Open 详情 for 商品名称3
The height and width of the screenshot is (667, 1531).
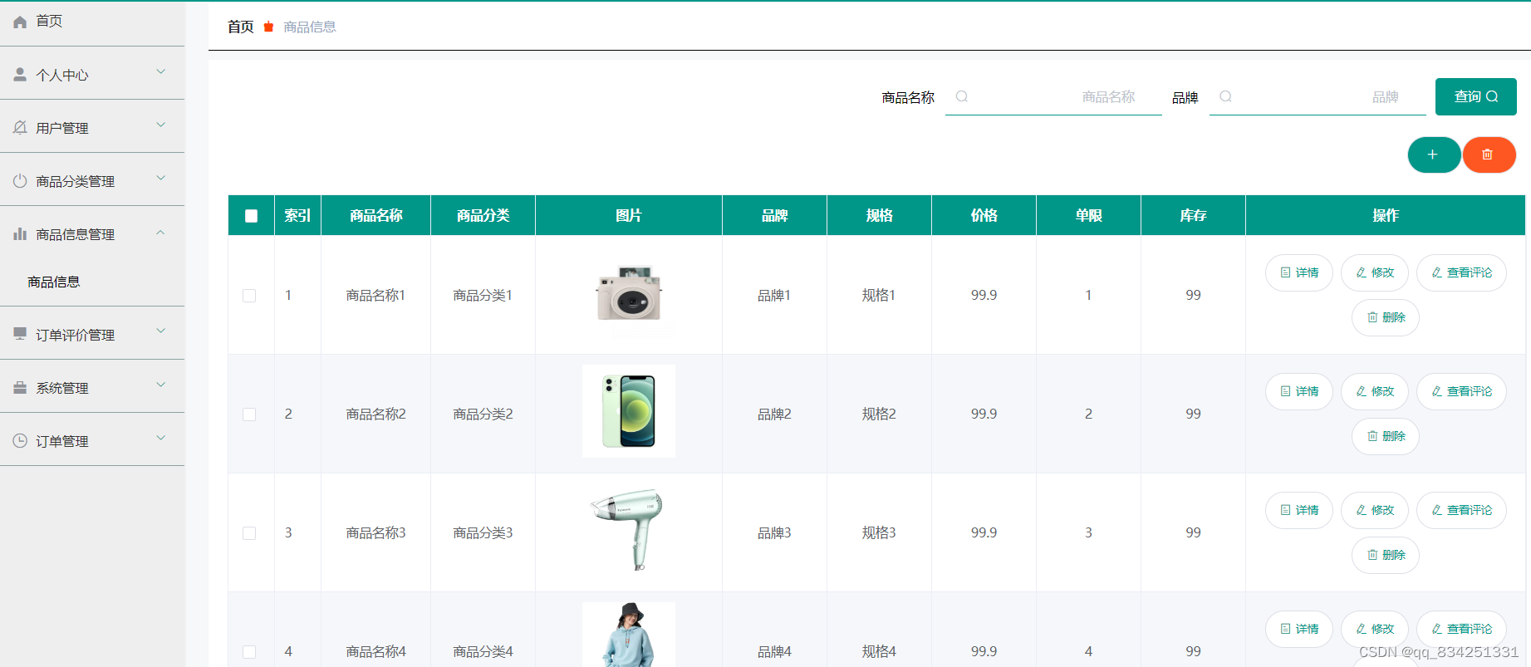(x=1299, y=510)
